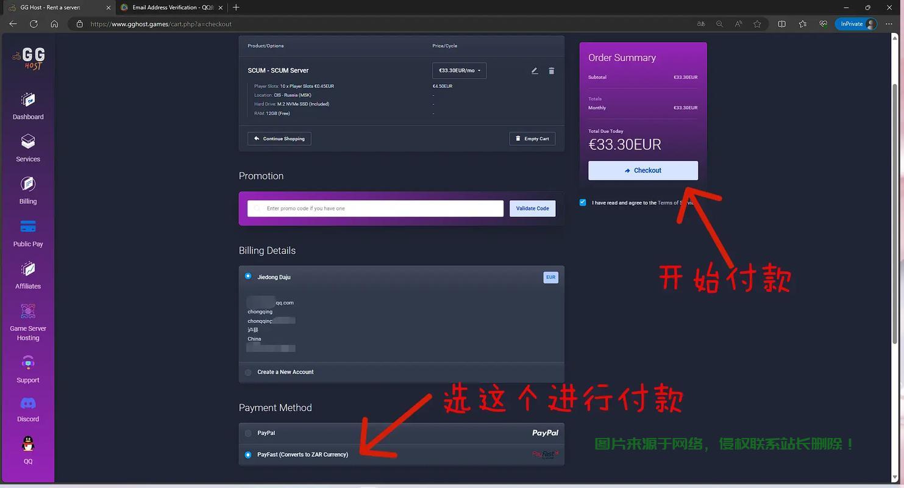The image size is (904, 488).
Task: Switch to Email Address Verification tab
Action: point(171,7)
